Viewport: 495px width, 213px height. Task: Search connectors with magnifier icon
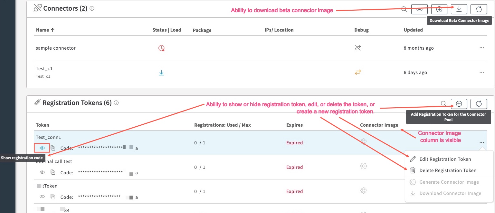tap(404, 9)
